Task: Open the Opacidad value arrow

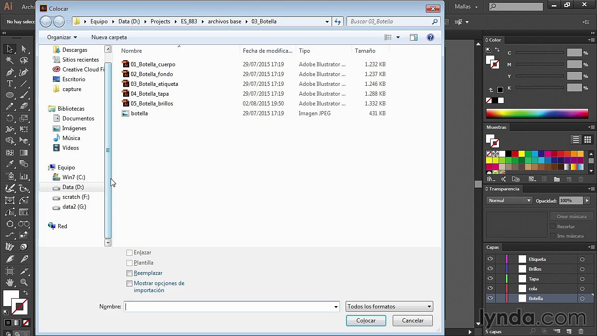Action: 587,201
